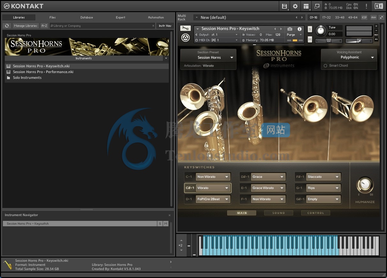Image resolution: width=387 pixels, height=278 pixels.
Task: Adjust the Tune knob
Action: pyautogui.click(x=321, y=31)
